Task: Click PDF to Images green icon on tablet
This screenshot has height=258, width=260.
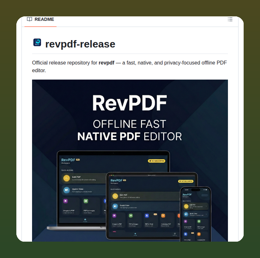Action: (x=131, y=216)
